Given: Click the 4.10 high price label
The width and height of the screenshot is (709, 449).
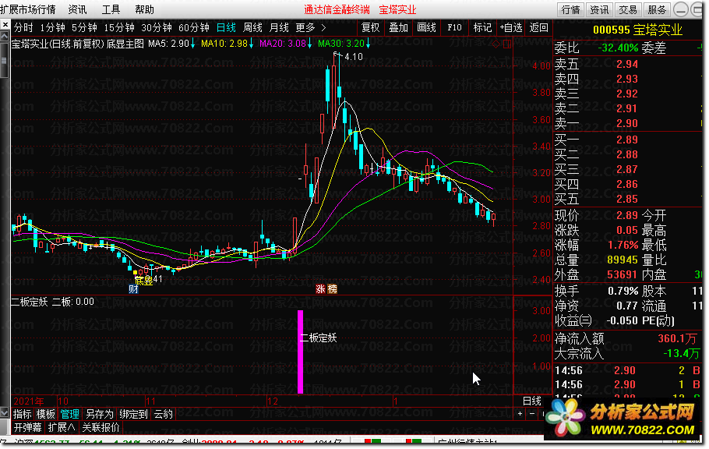Looking at the screenshot, I should click(x=354, y=57).
